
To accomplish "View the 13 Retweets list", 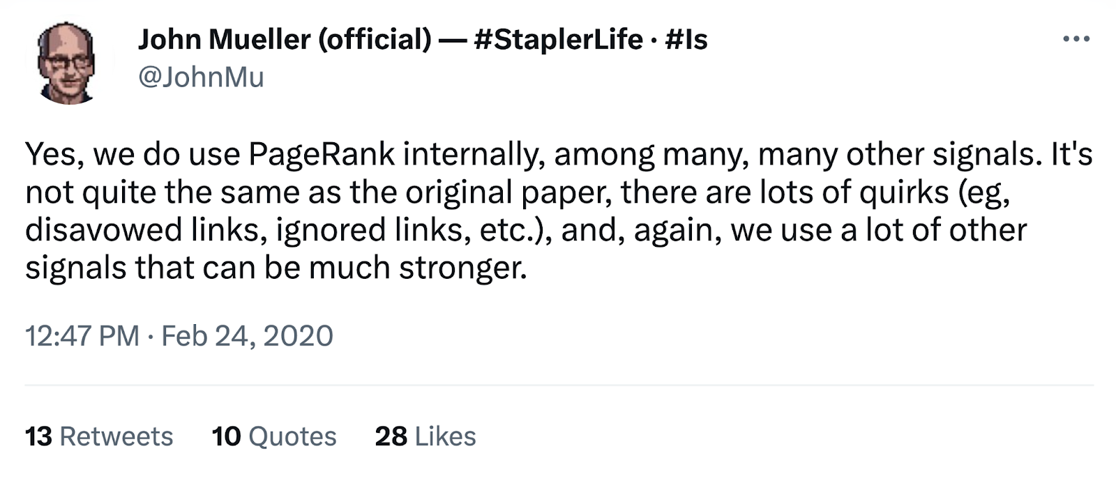I will coord(99,436).
